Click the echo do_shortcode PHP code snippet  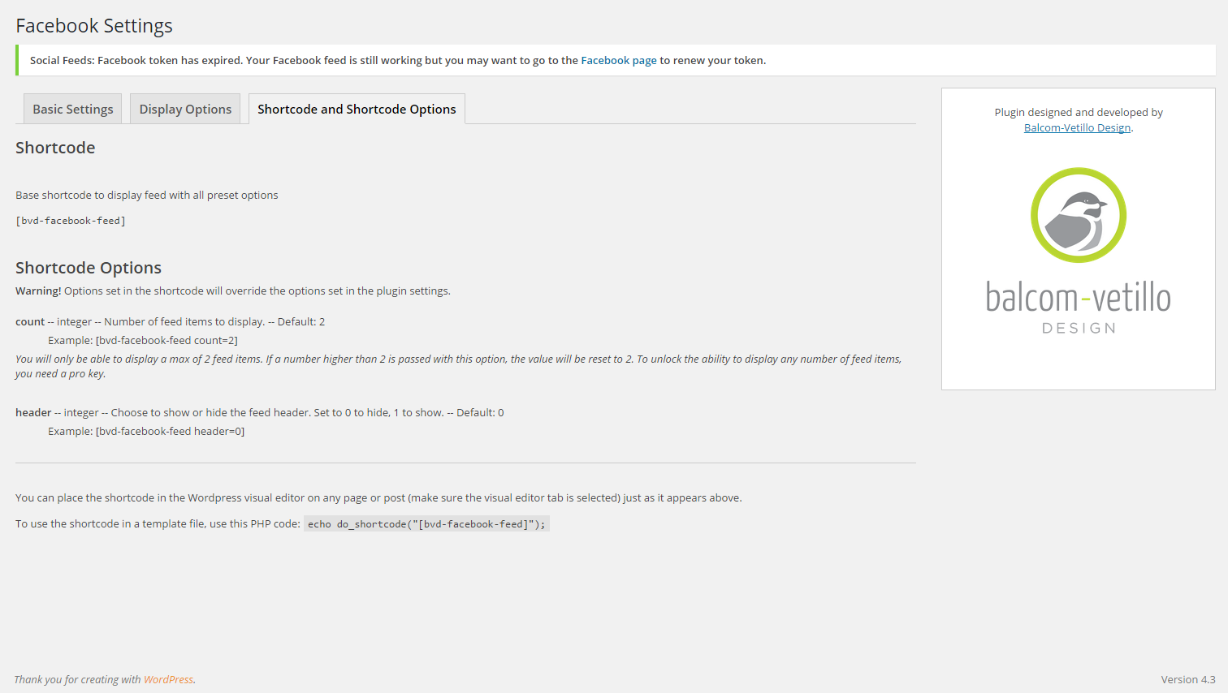(426, 524)
